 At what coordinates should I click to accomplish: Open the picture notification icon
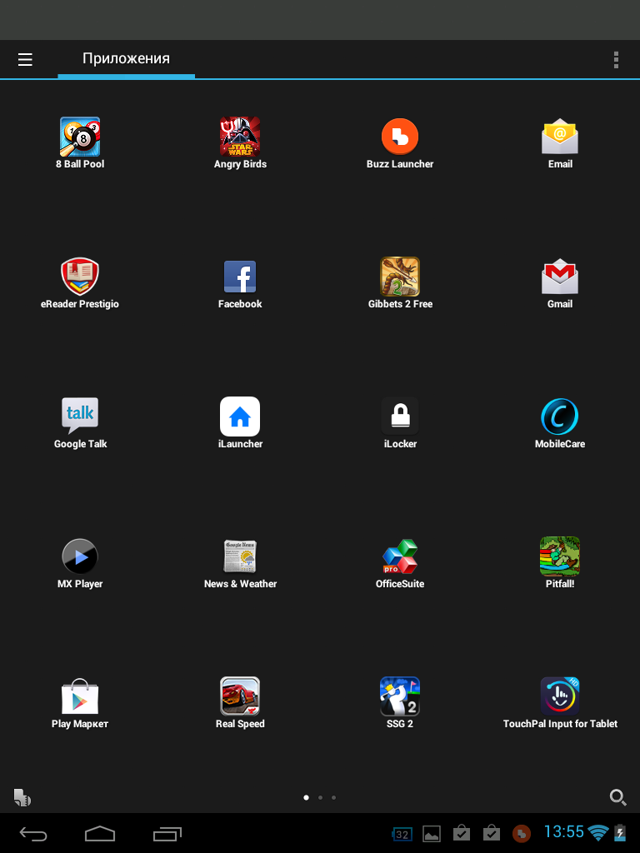tap(432, 833)
